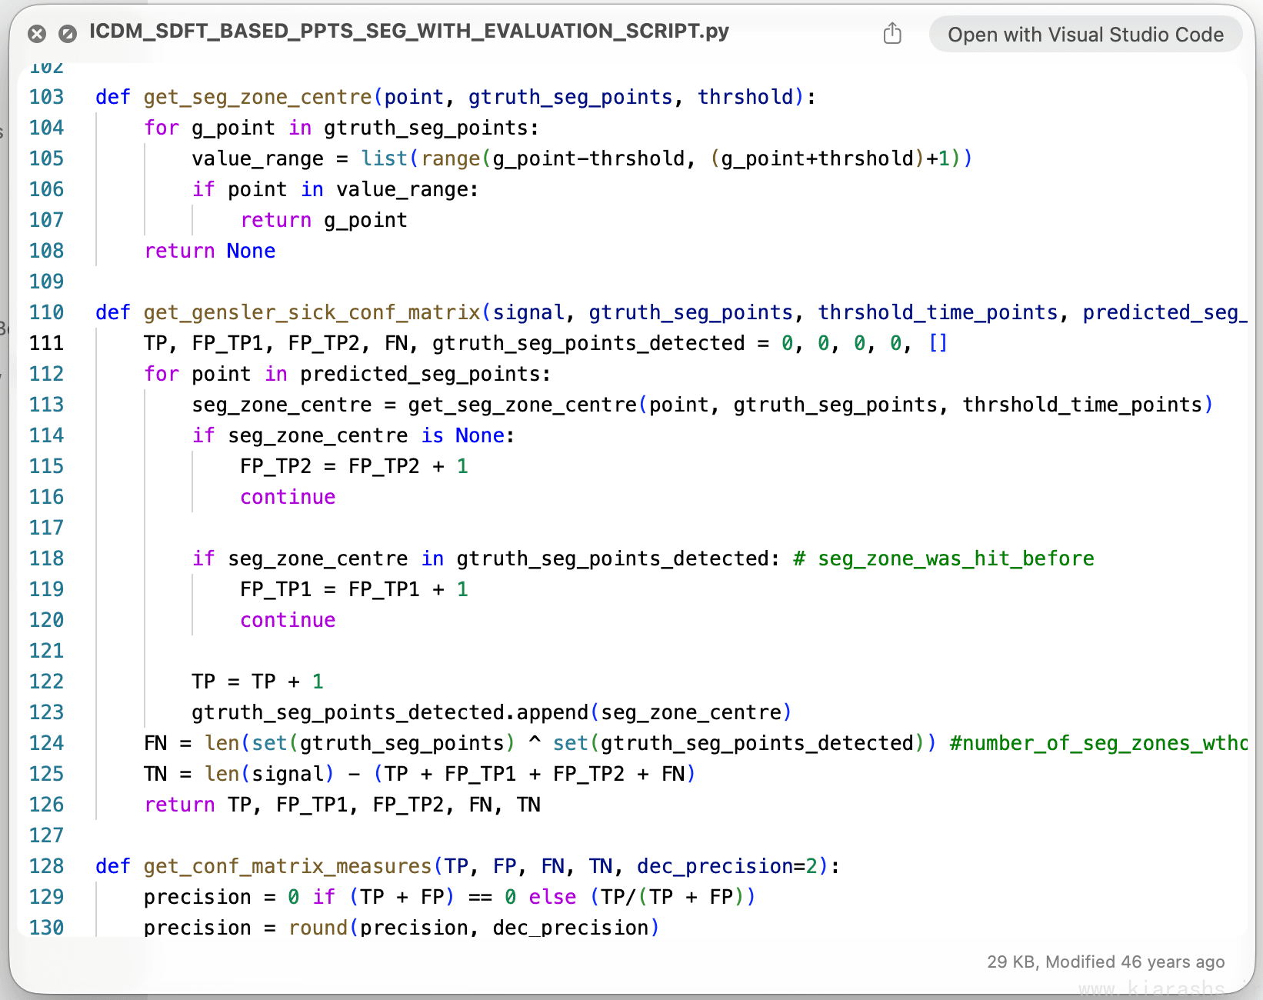This screenshot has height=1000, width=1263.
Task: Select the file name title text
Action: point(409,31)
